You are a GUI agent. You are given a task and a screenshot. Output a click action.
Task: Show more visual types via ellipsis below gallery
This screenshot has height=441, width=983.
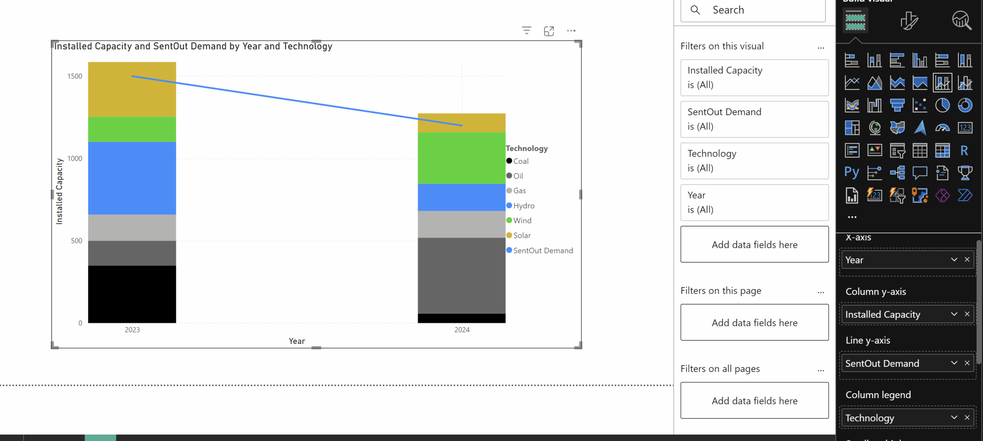[852, 216]
